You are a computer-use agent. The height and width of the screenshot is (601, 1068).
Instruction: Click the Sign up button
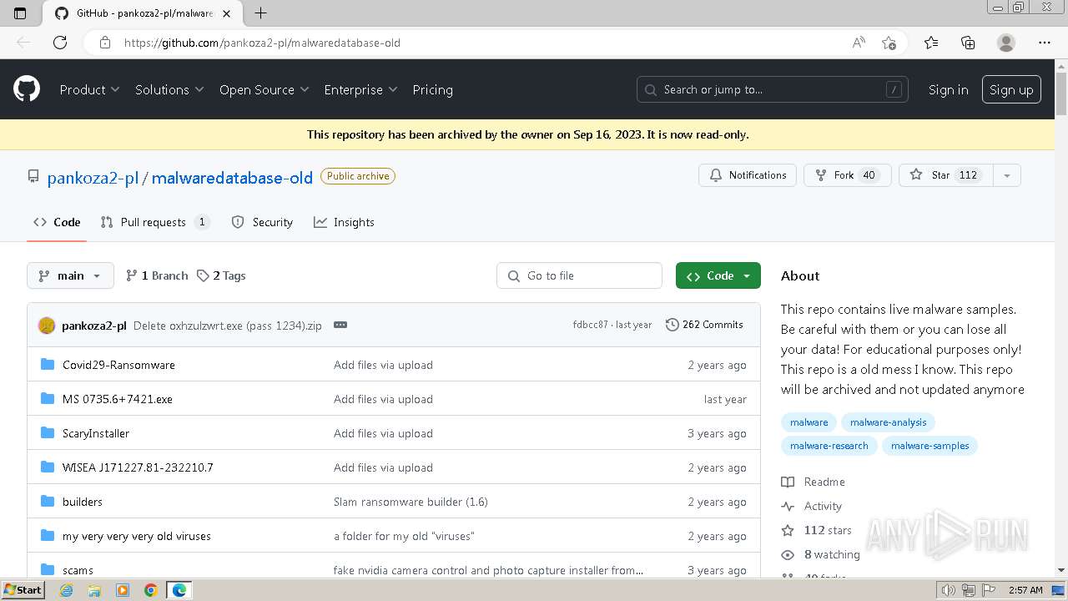coord(1011,89)
